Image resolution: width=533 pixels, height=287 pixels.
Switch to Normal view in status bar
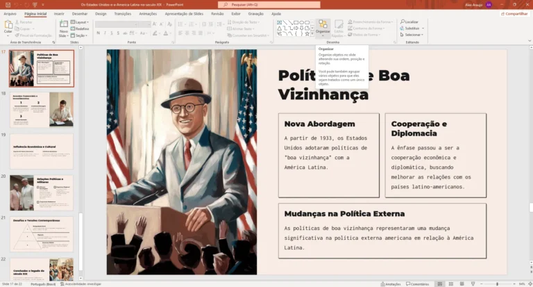point(440,284)
